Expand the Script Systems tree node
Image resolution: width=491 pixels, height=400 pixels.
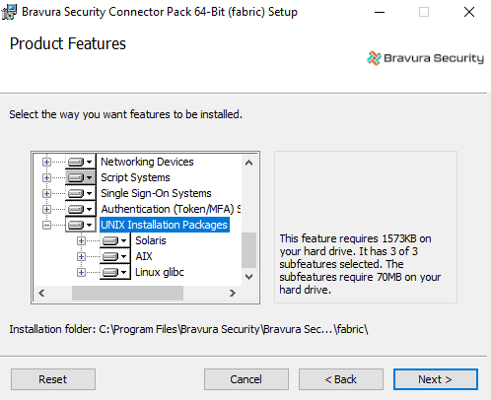(x=46, y=177)
